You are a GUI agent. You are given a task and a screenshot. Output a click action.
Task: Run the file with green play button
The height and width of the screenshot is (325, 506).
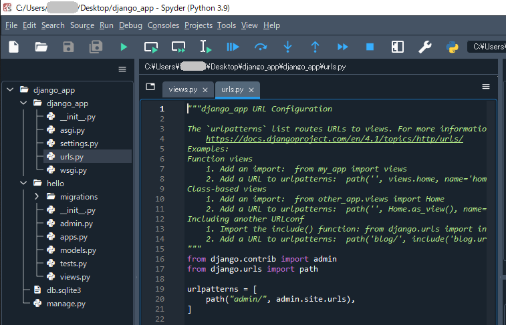pyautogui.click(x=124, y=47)
